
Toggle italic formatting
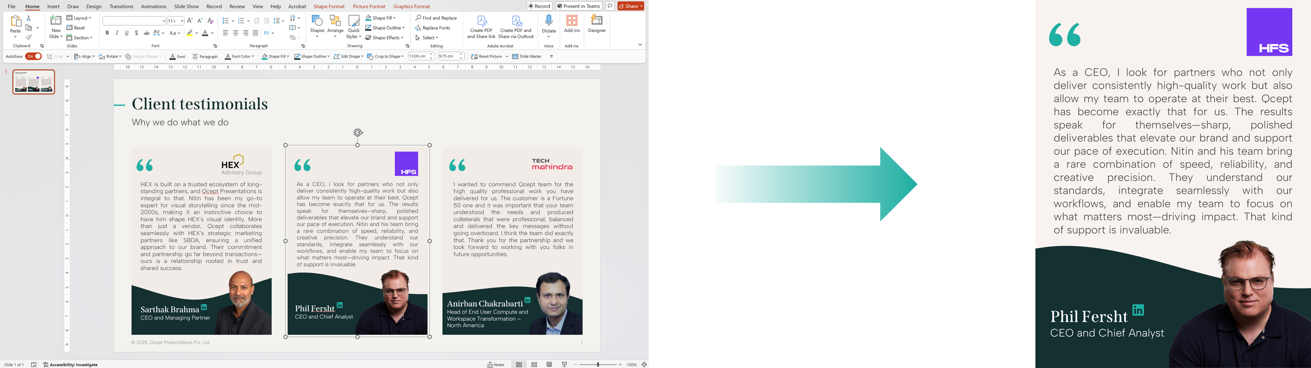tap(117, 33)
